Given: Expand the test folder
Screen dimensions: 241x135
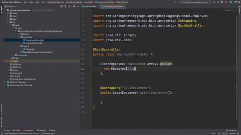Looking at the screenshot, I should pyautogui.click(x=11, y=58).
